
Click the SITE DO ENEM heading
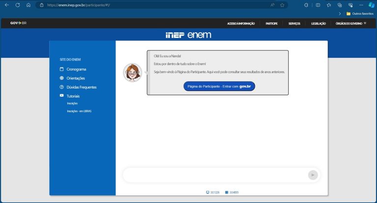point(70,60)
